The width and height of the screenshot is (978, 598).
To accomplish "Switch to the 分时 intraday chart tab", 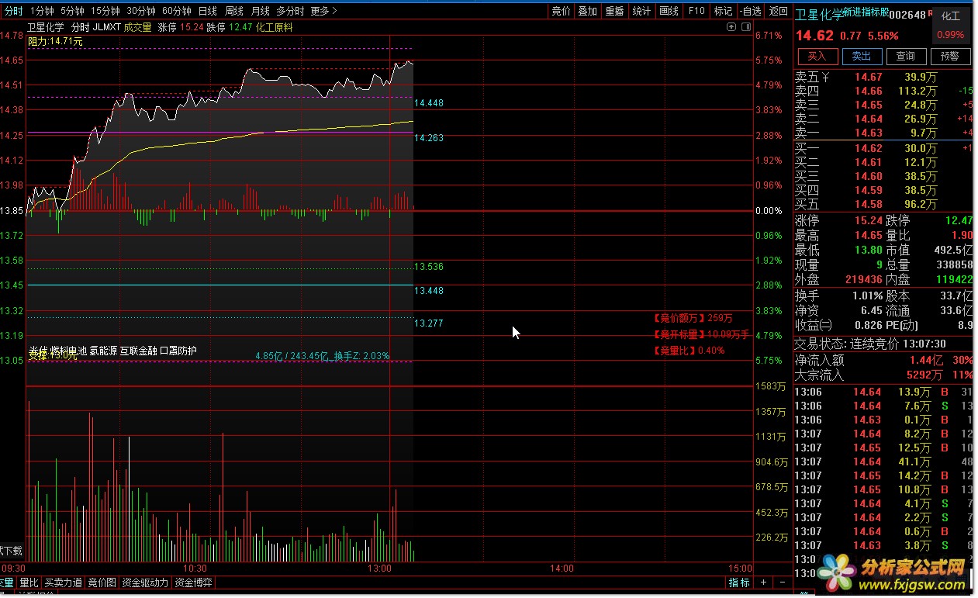I will point(13,11).
